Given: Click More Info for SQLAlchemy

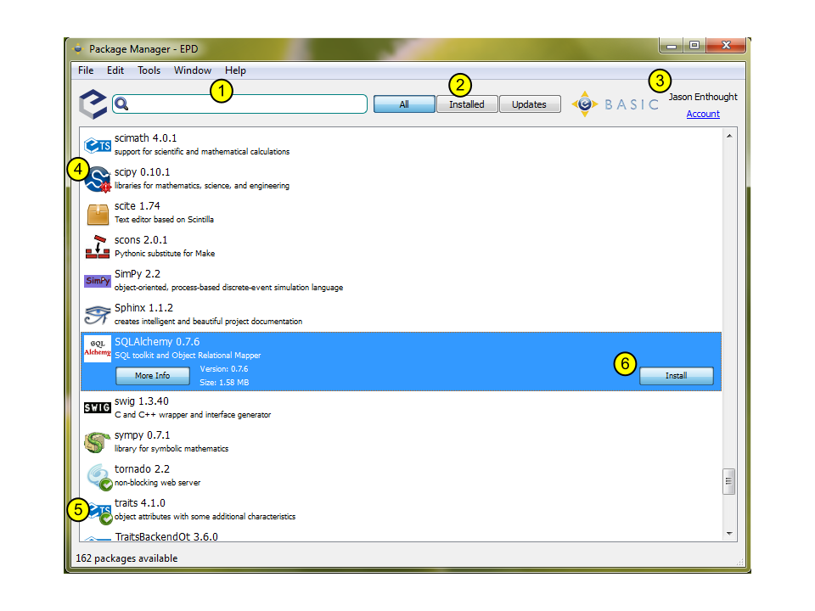Looking at the screenshot, I should [152, 376].
